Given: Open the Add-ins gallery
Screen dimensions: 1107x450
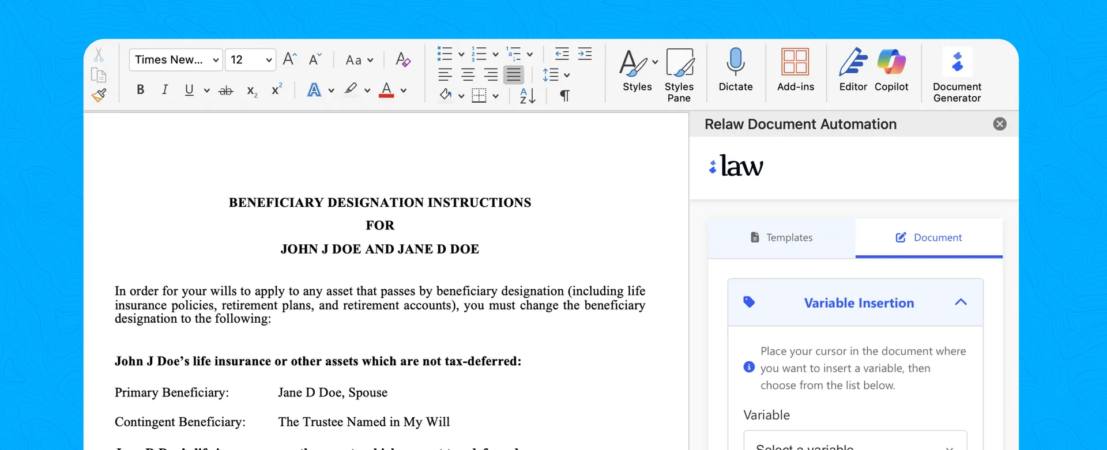Looking at the screenshot, I should tap(796, 70).
